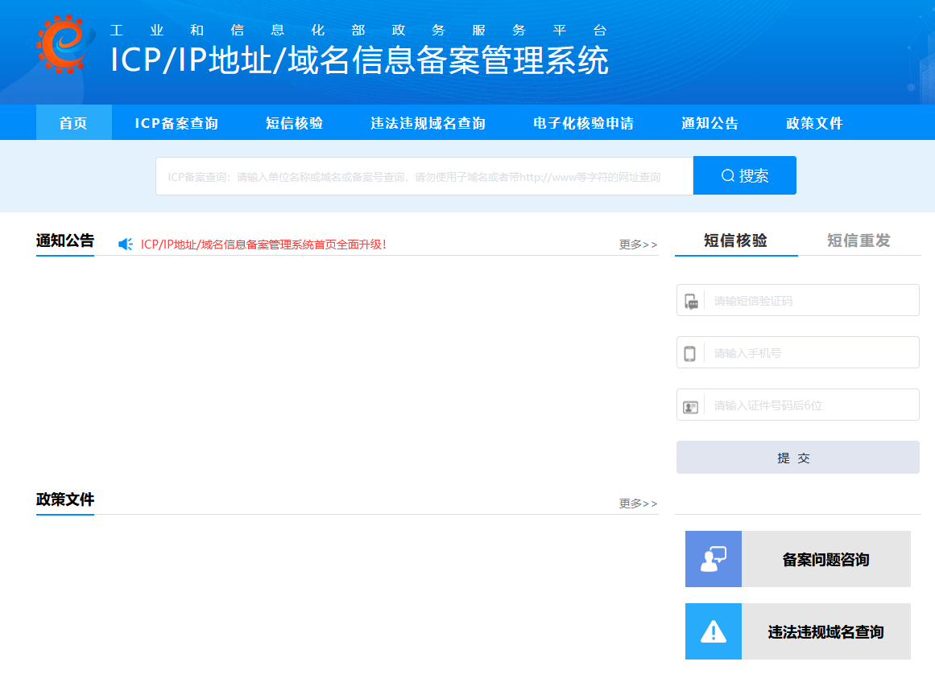Select 首页 in the navigation bar
Viewport: 935px width, 674px height.
[73, 122]
